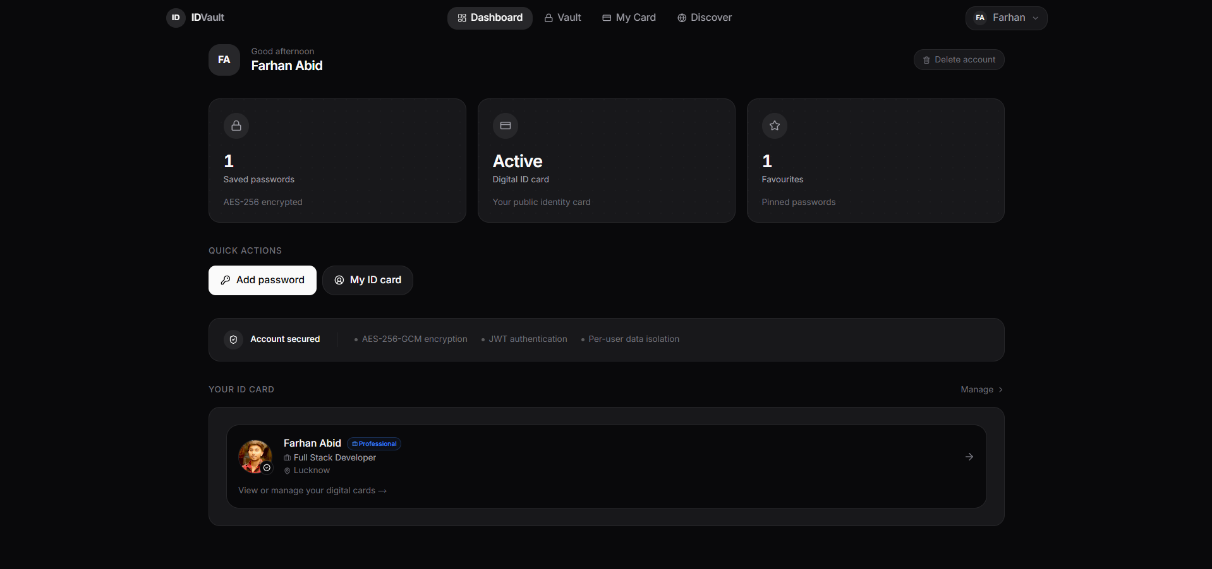This screenshot has width=1212, height=569.
Task: Open My ID card quick action
Action: 368,280
